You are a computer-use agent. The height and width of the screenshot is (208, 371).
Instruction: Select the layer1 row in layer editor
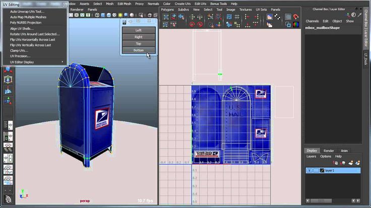click(x=333, y=170)
